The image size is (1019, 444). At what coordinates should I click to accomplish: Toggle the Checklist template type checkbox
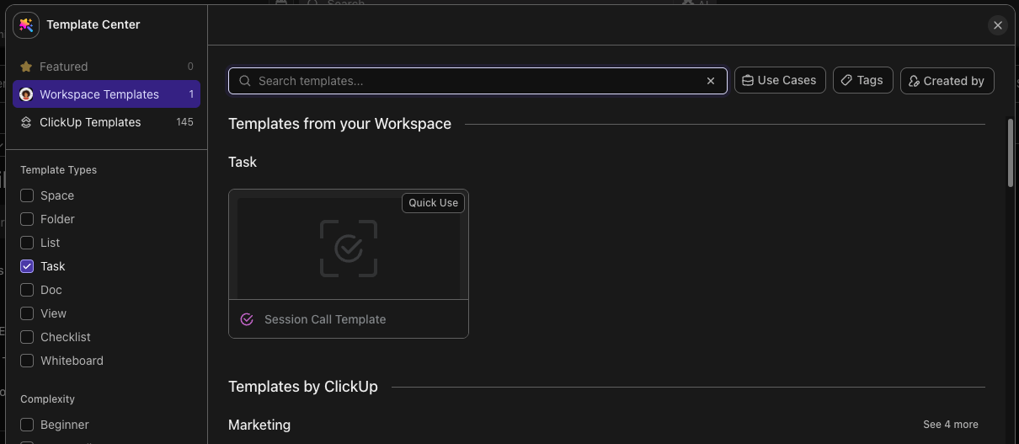coord(27,337)
